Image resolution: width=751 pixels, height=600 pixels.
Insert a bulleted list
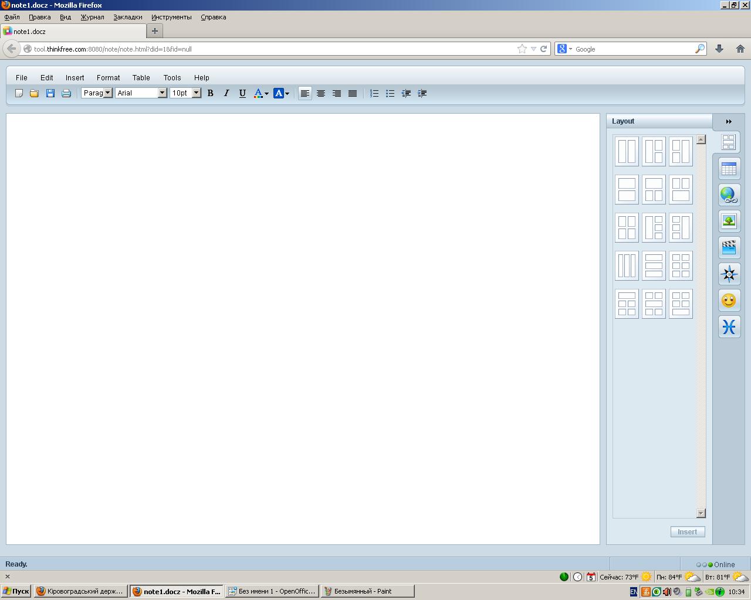[x=390, y=93]
